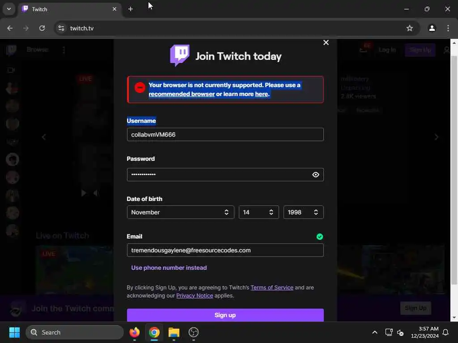Click the green email valid checkmark
This screenshot has height=343, width=458.
319,237
